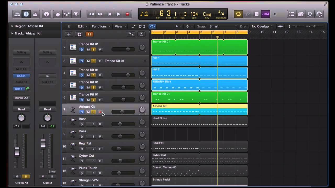Toggle the Flex show/hide icon
Image resolution: width=335 pixels, height=188 pixels.
click(142, 26)
